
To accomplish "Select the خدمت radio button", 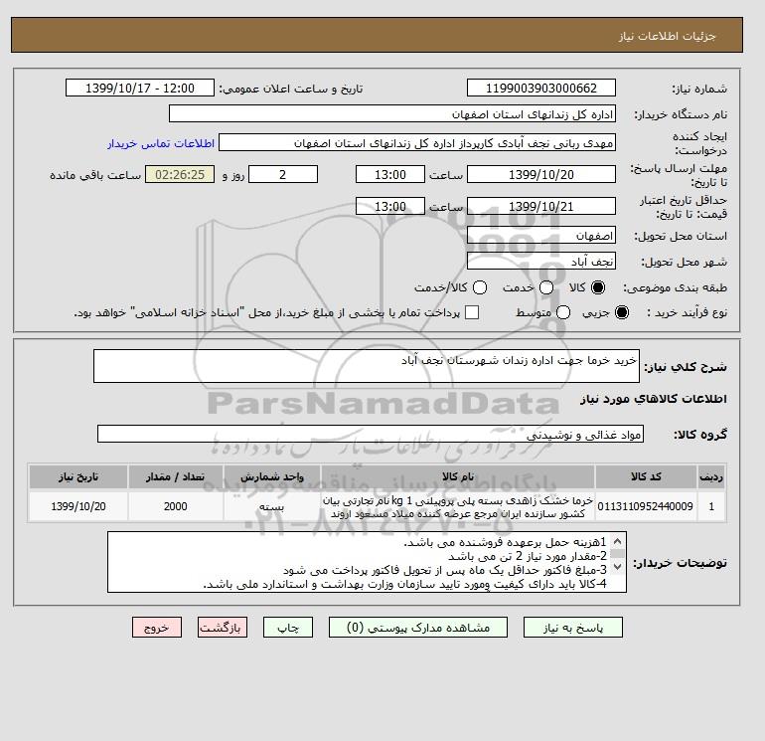I will coord(546,287).
